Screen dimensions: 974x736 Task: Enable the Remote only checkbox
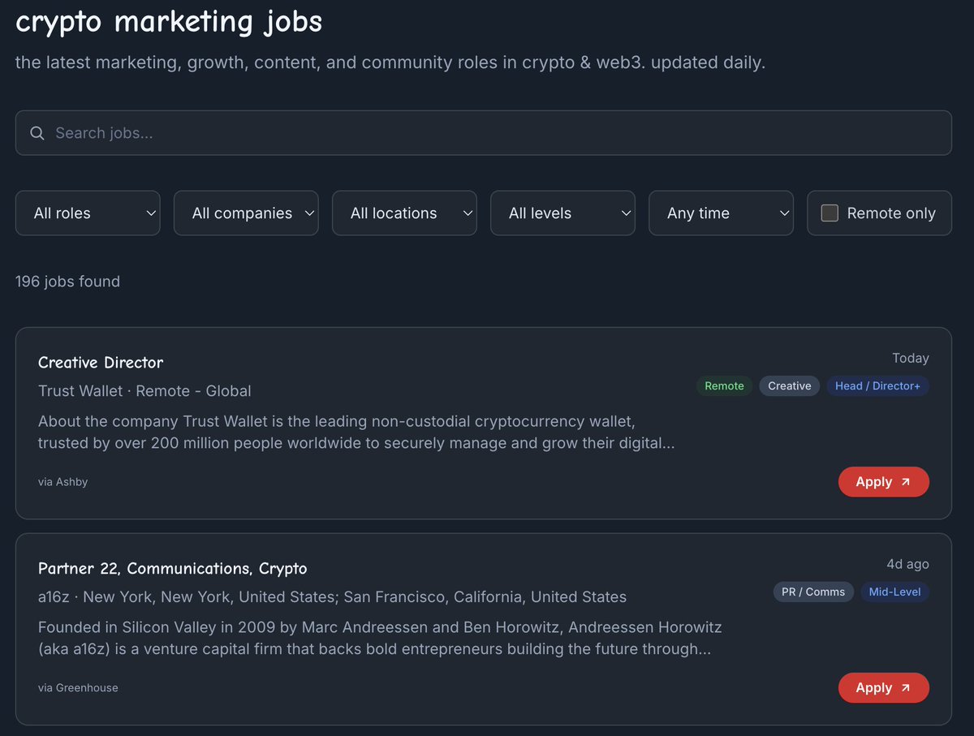point(830,213)
